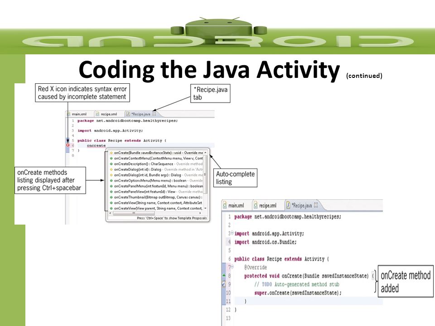Choose the onCreateOptionsMenu(Menu menu) proposal
Screen dimensions: 435x326
156,181
